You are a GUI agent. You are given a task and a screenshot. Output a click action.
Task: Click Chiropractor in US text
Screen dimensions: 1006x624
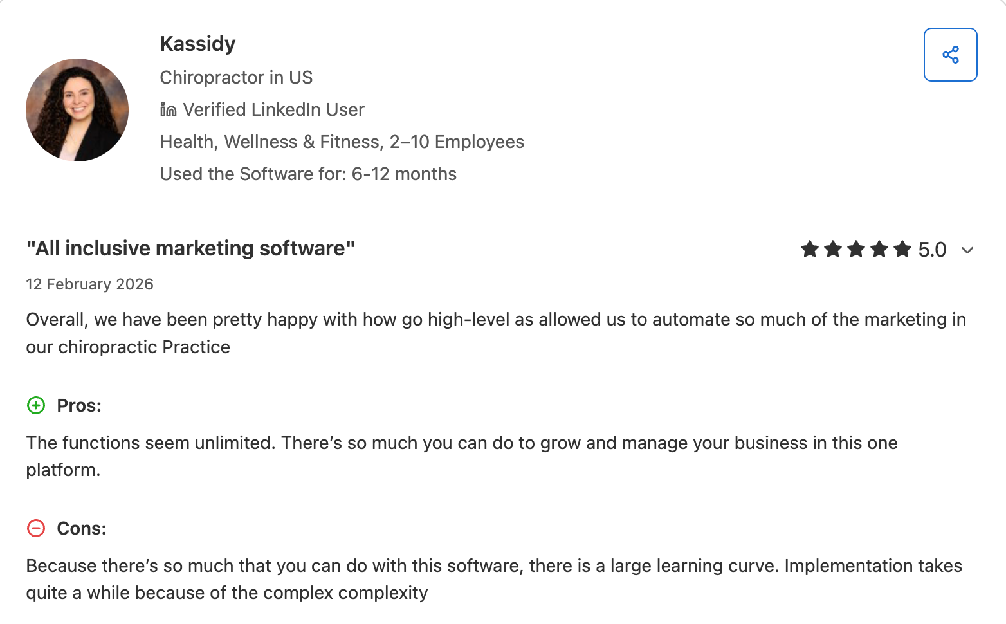(x=236, y=78)
